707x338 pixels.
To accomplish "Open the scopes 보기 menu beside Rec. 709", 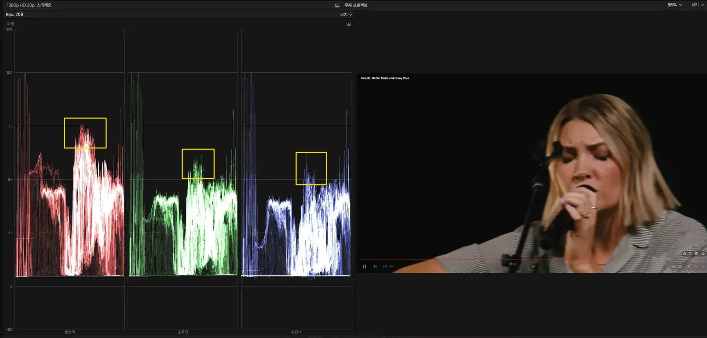I will pos(346,15).
